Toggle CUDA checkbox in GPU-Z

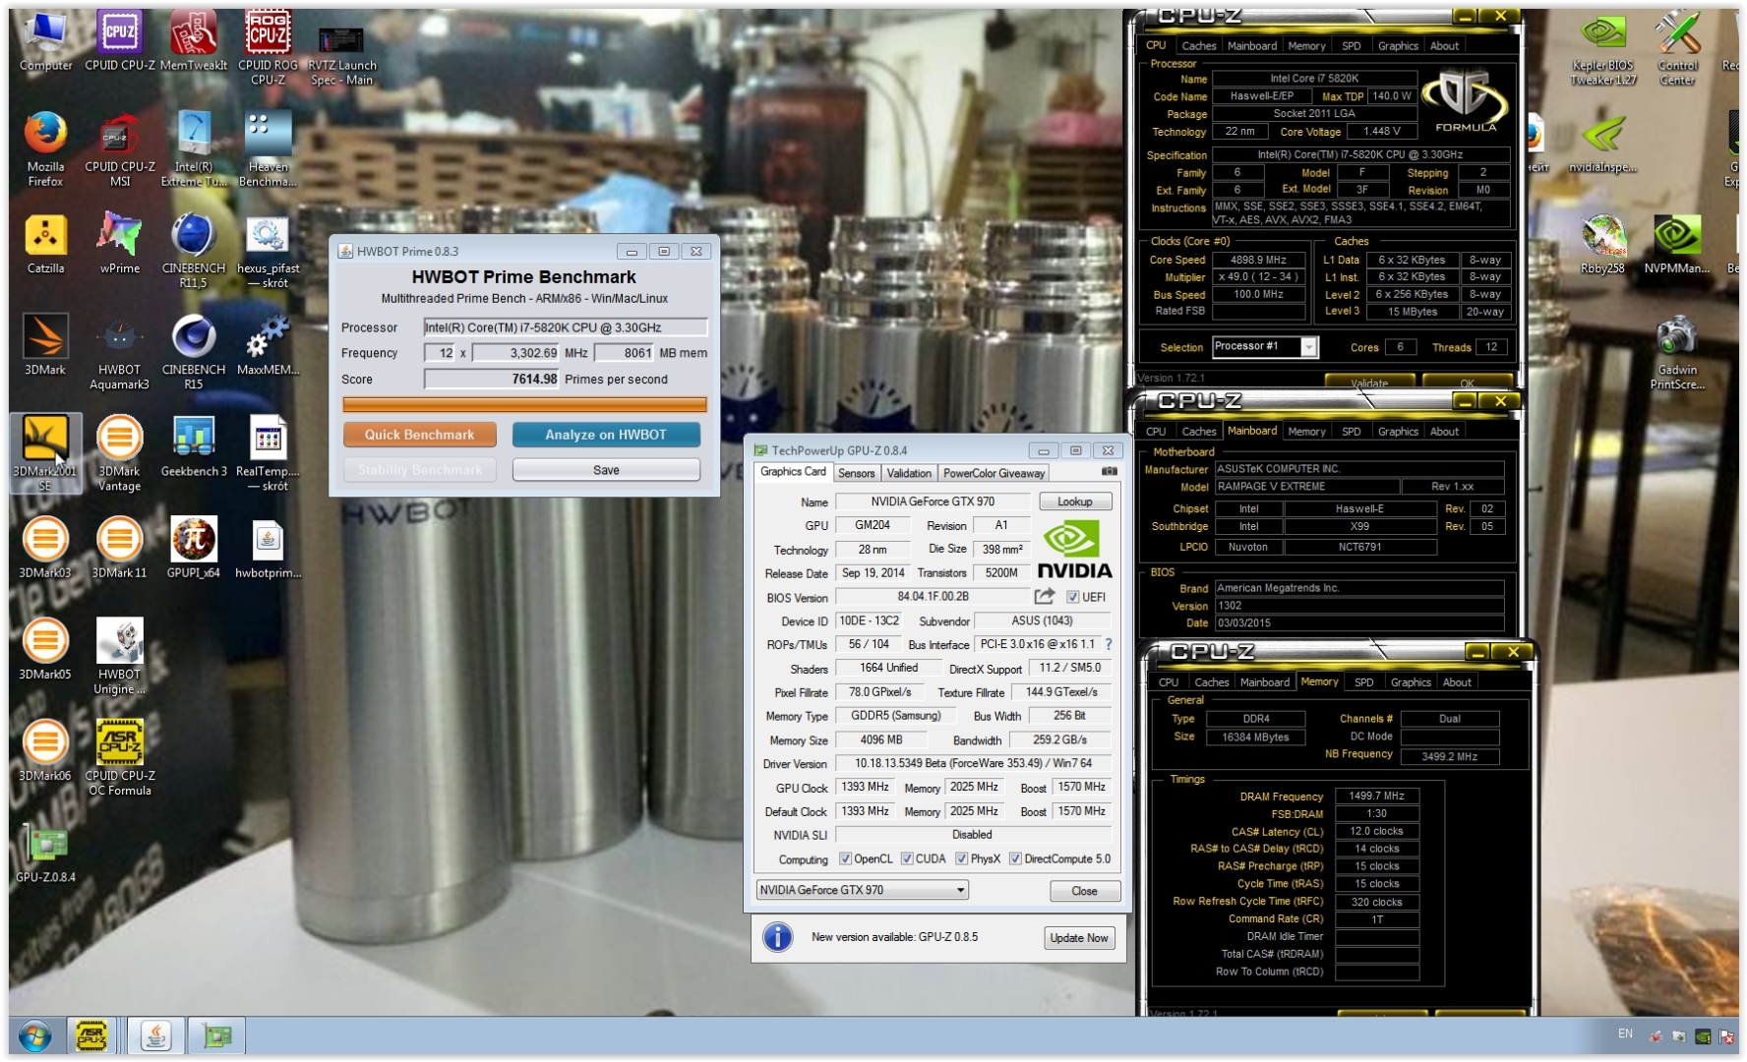[x=907, y=858]
